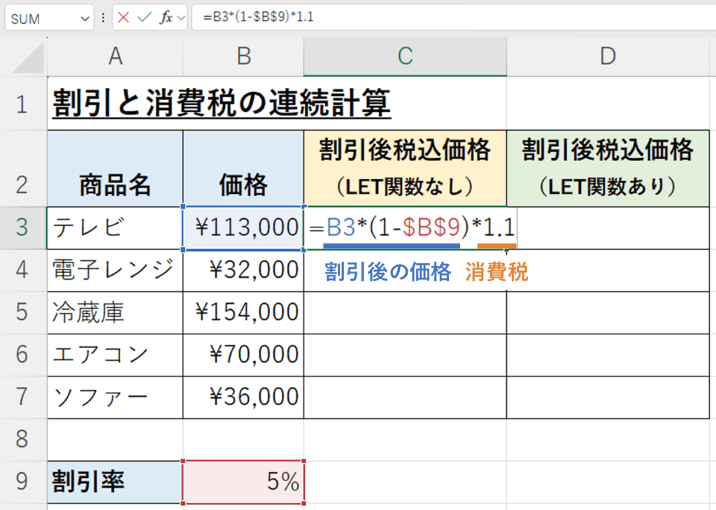Select column A header
This screenshot has height=510, width=716.
[115, 57]
